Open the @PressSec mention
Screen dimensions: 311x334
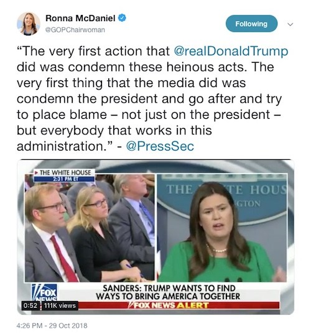point(160,146)
